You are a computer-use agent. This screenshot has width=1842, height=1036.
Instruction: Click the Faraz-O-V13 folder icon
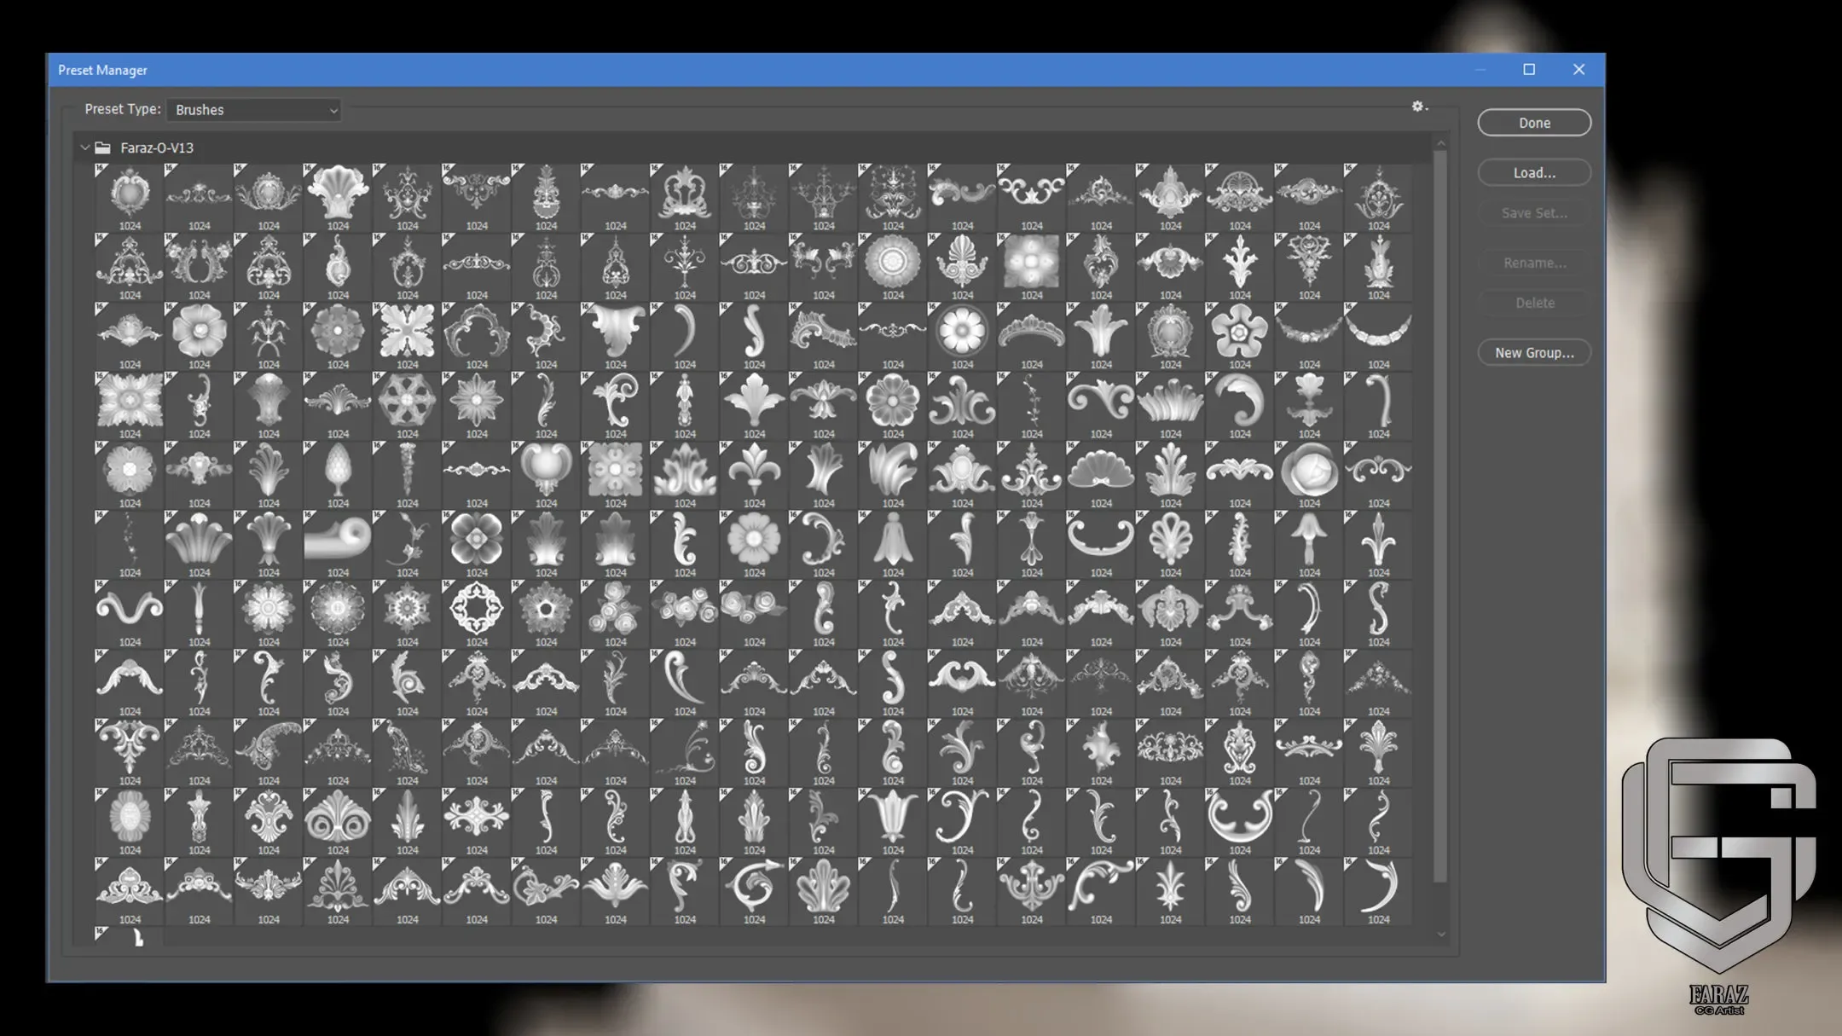pos(103,148)
